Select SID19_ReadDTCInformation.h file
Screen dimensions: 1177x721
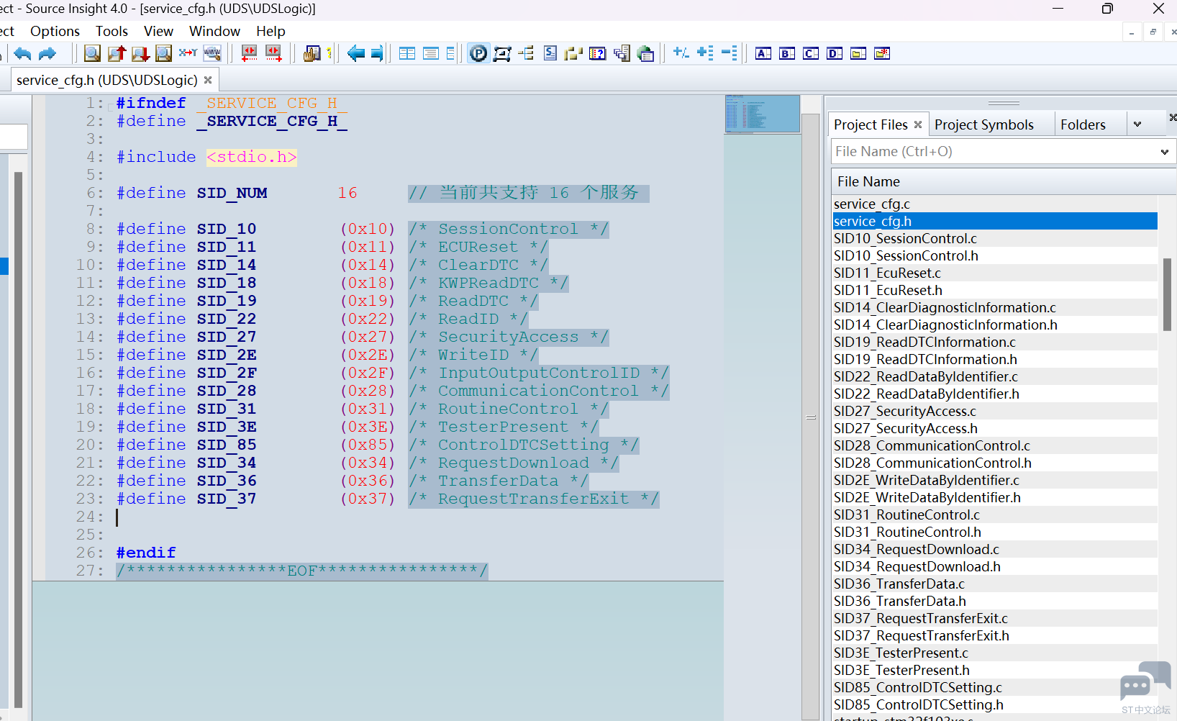995,360
